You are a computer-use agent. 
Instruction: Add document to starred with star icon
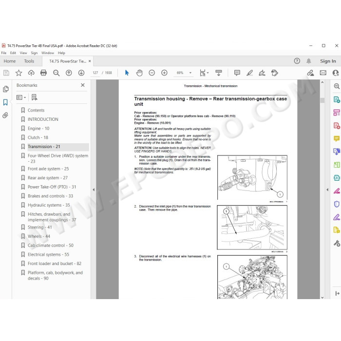[x=19, y=73]
